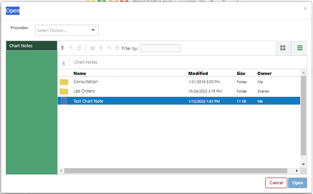Click the 11 KB size cell
Screen dimensions: 313x194
(x=241, y=101)
